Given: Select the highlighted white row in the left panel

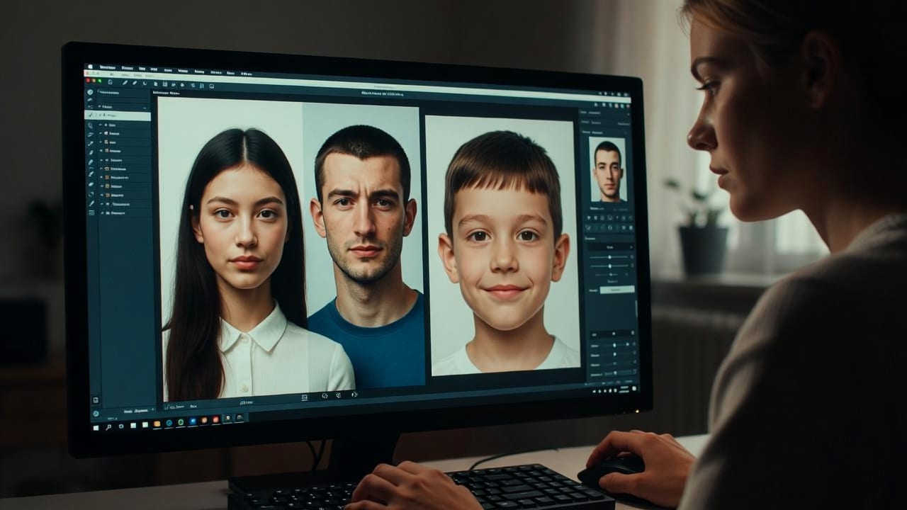Looking at the screenshot, I should [118, 115].
